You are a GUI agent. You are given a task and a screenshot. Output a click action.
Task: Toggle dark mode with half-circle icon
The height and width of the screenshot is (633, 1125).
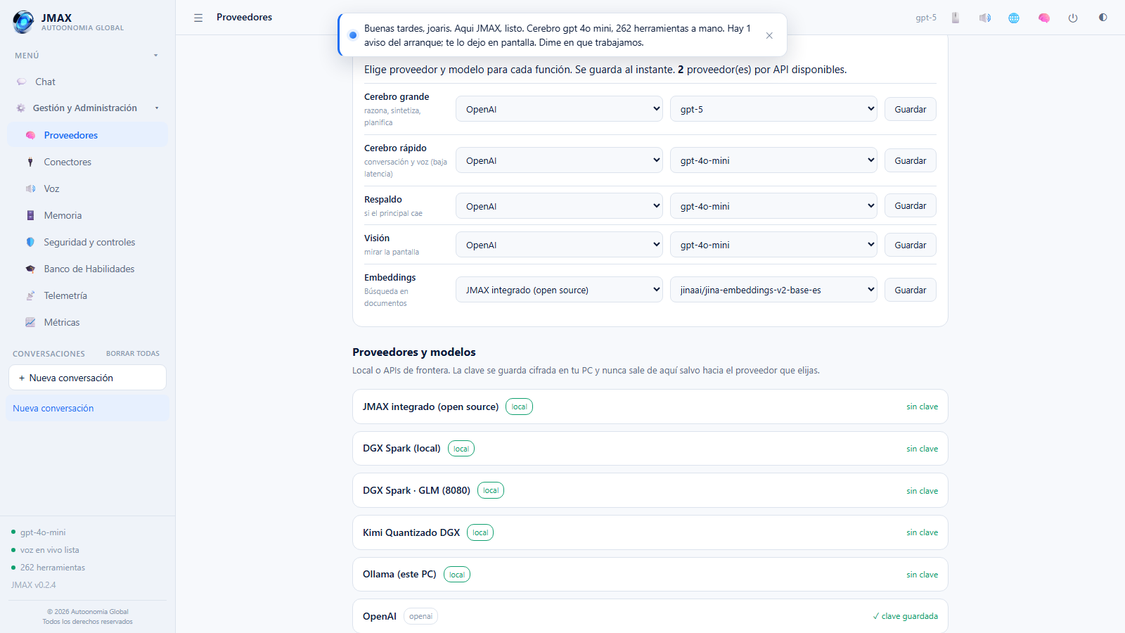pos(1102,18)
